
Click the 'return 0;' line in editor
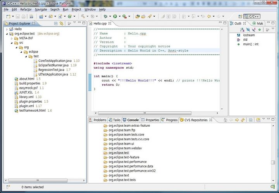(x=110, y=84)
